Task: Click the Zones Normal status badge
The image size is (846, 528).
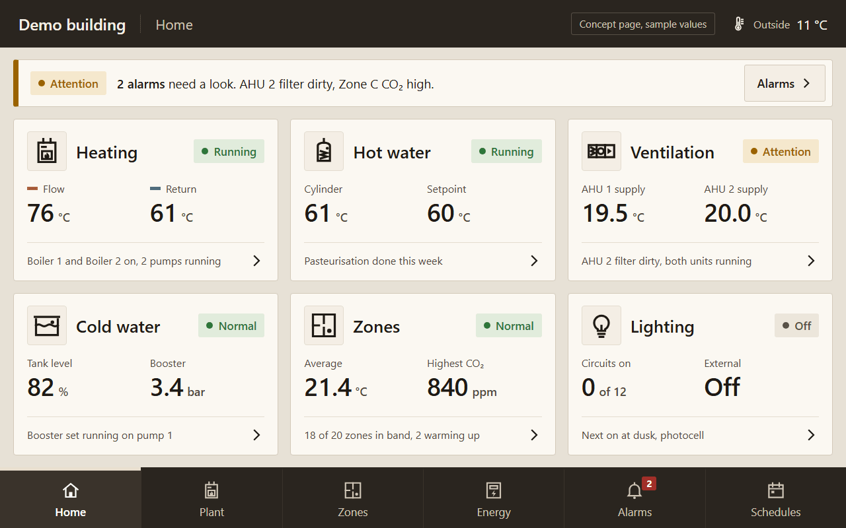Action: 509,325
